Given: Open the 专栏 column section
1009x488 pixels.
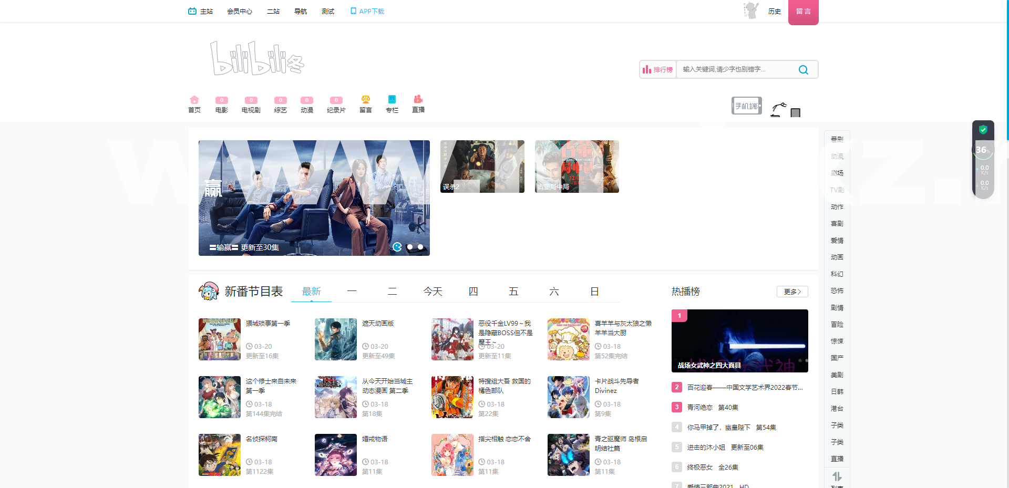Looking at the screenshot, I should click(x=392, y=104).
